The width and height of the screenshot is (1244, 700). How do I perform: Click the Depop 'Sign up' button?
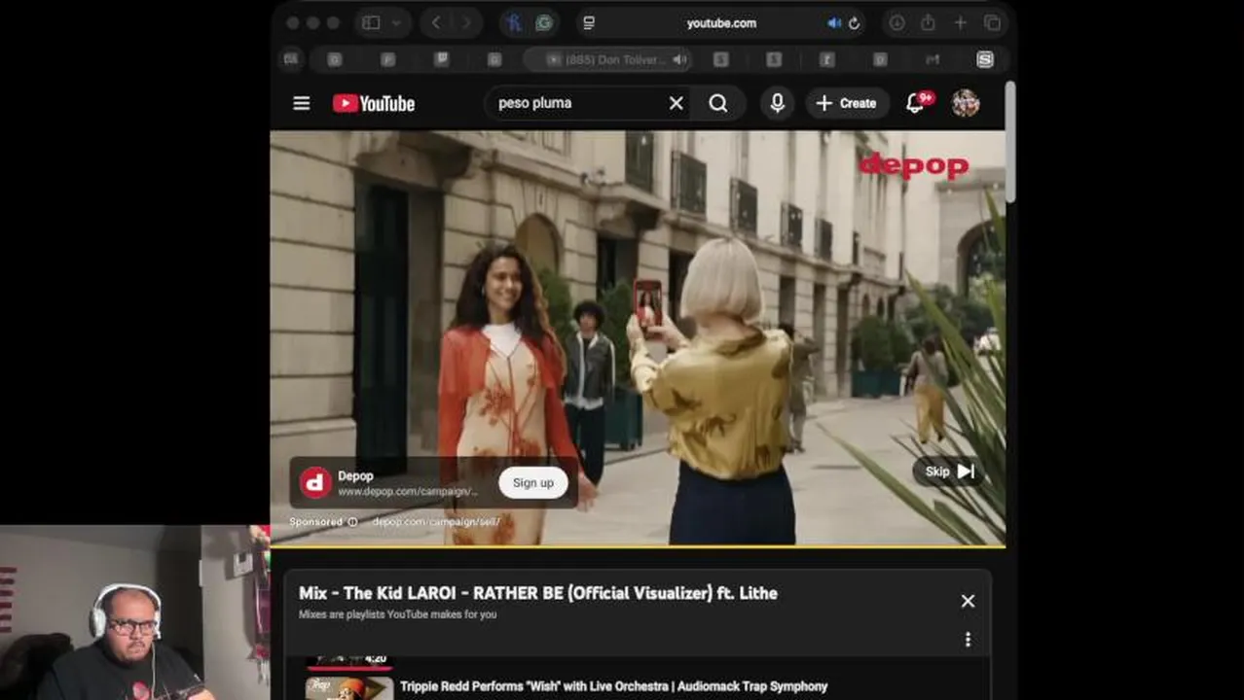[533, 482]
